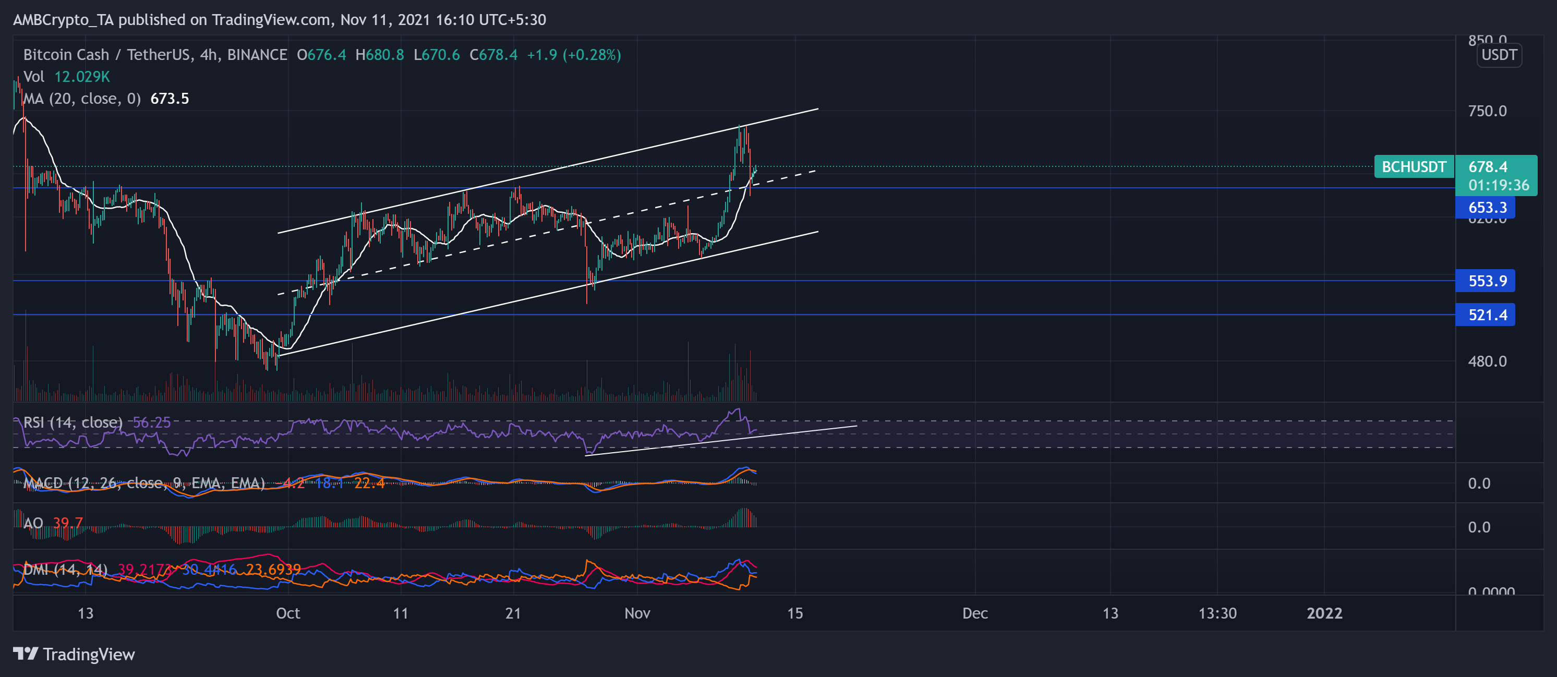Click the USDT currency label button
Image resolution: width=1557 pixels, height=677 pixels.
point(1499,55)
